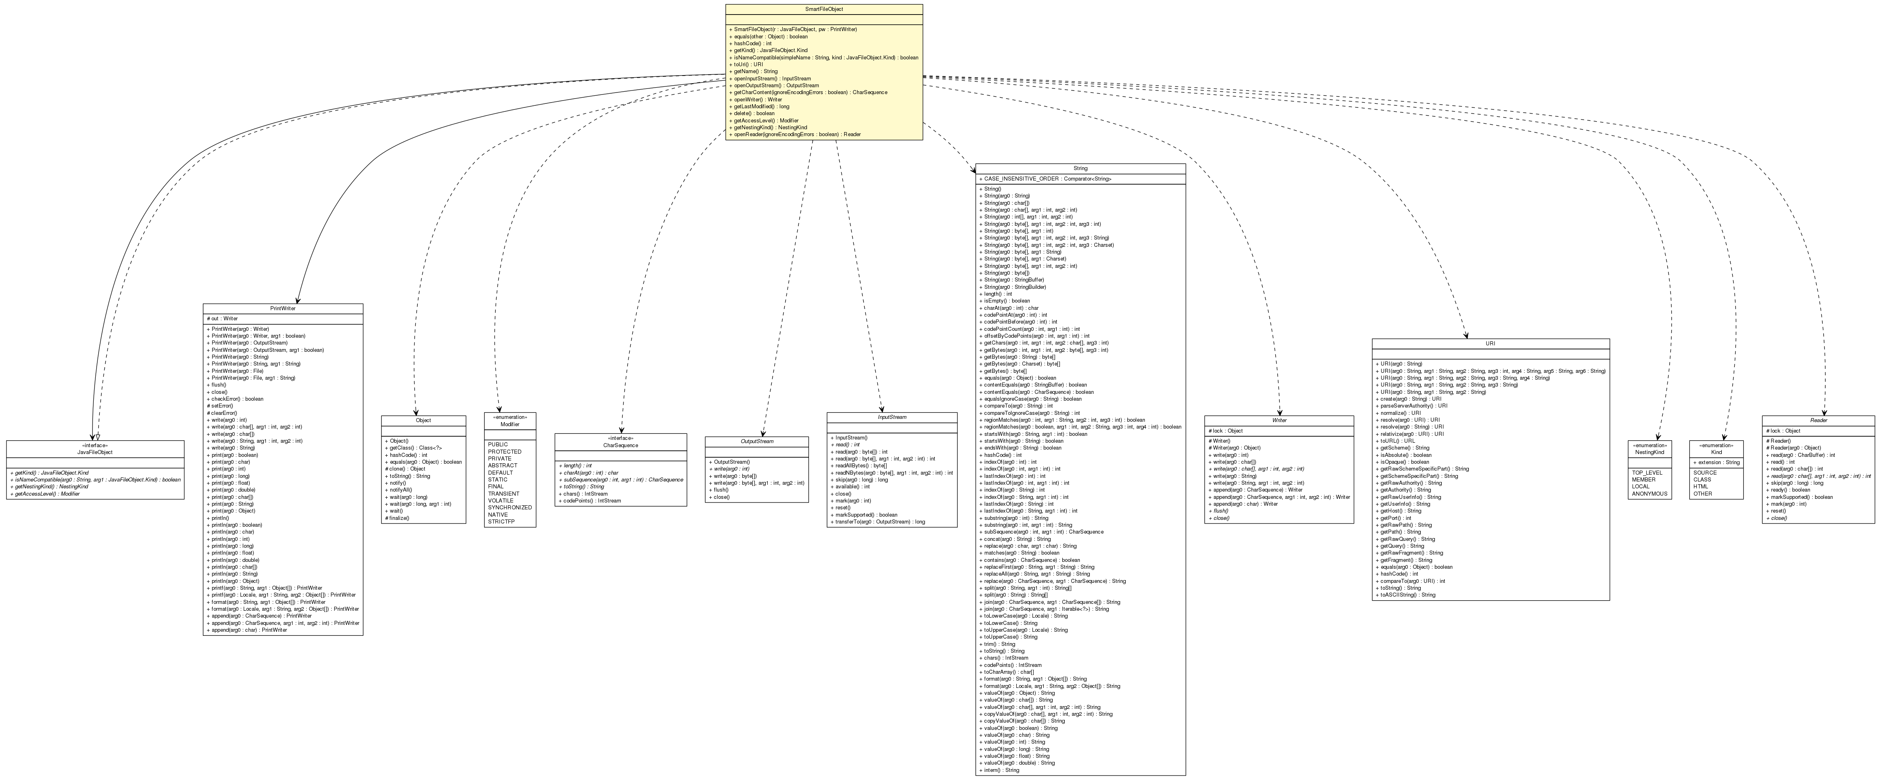Click the URI class title

point(1490,344)
